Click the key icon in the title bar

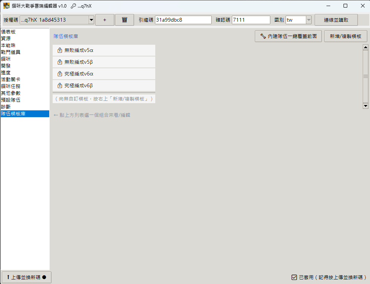[x=73, y=6]
